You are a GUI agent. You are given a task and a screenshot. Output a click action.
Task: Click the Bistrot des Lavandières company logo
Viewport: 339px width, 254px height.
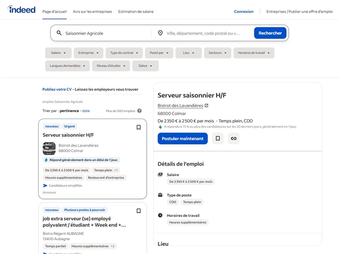pos(49,148)
